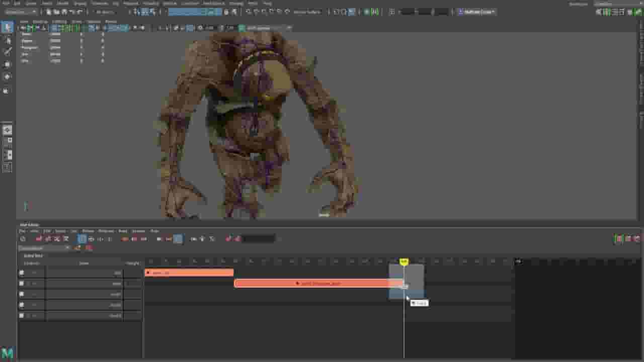
Task: Click the dark input field in Time Editor toolbar
Action: pos(259,239)
